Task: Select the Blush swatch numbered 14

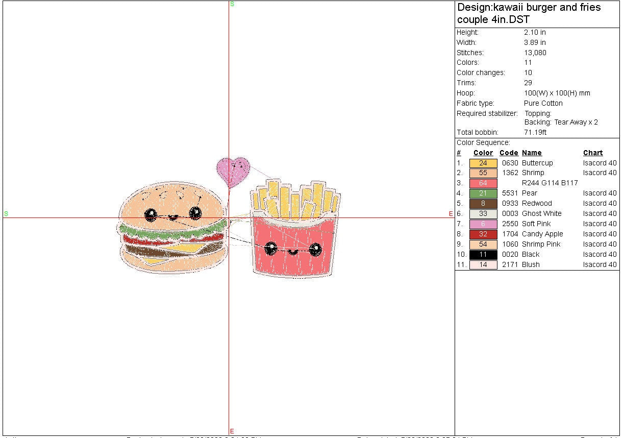Action: tap(483, 265)
